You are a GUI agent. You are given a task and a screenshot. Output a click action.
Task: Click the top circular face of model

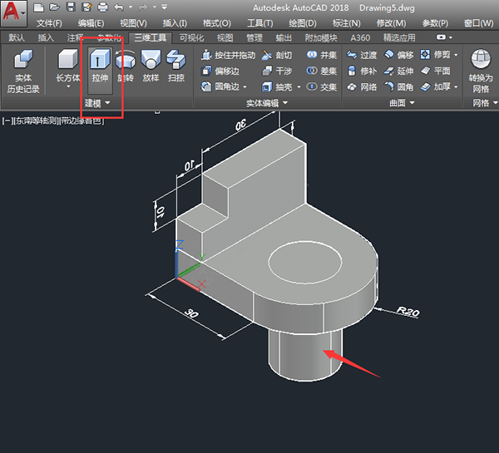coord(305,261)
